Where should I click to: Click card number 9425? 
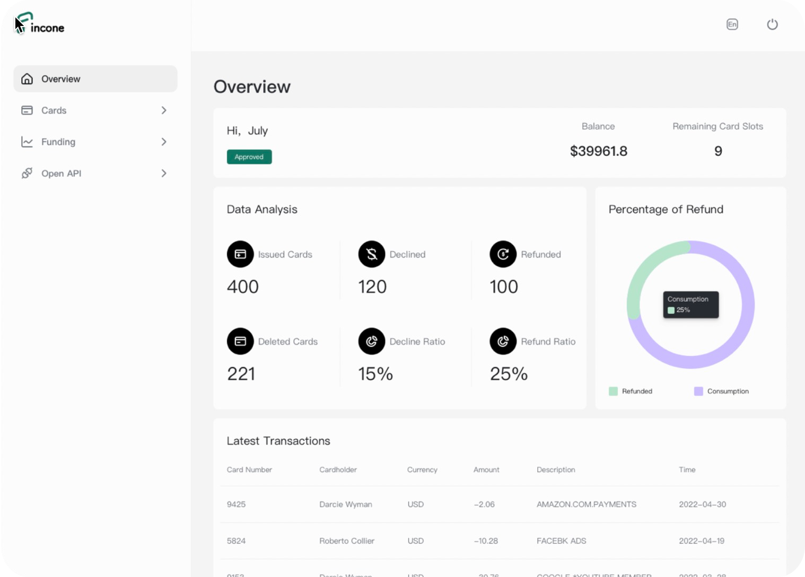pos(236,504)
